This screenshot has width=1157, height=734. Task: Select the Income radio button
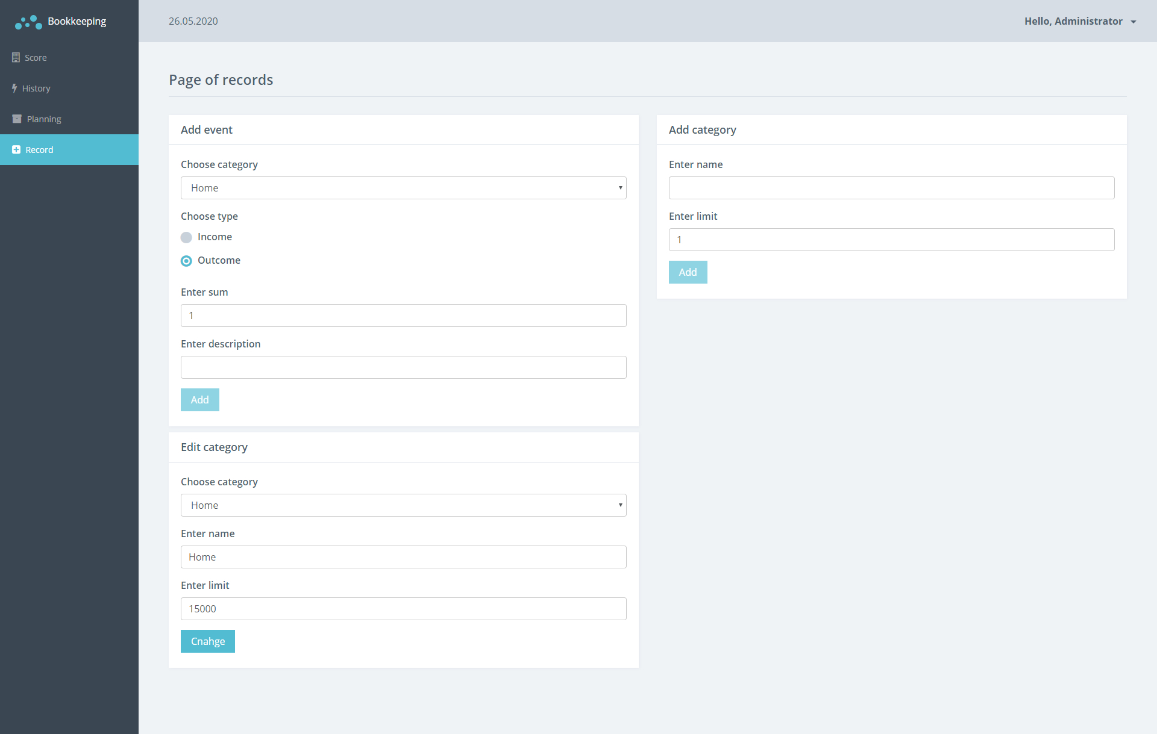click(186, 237)
